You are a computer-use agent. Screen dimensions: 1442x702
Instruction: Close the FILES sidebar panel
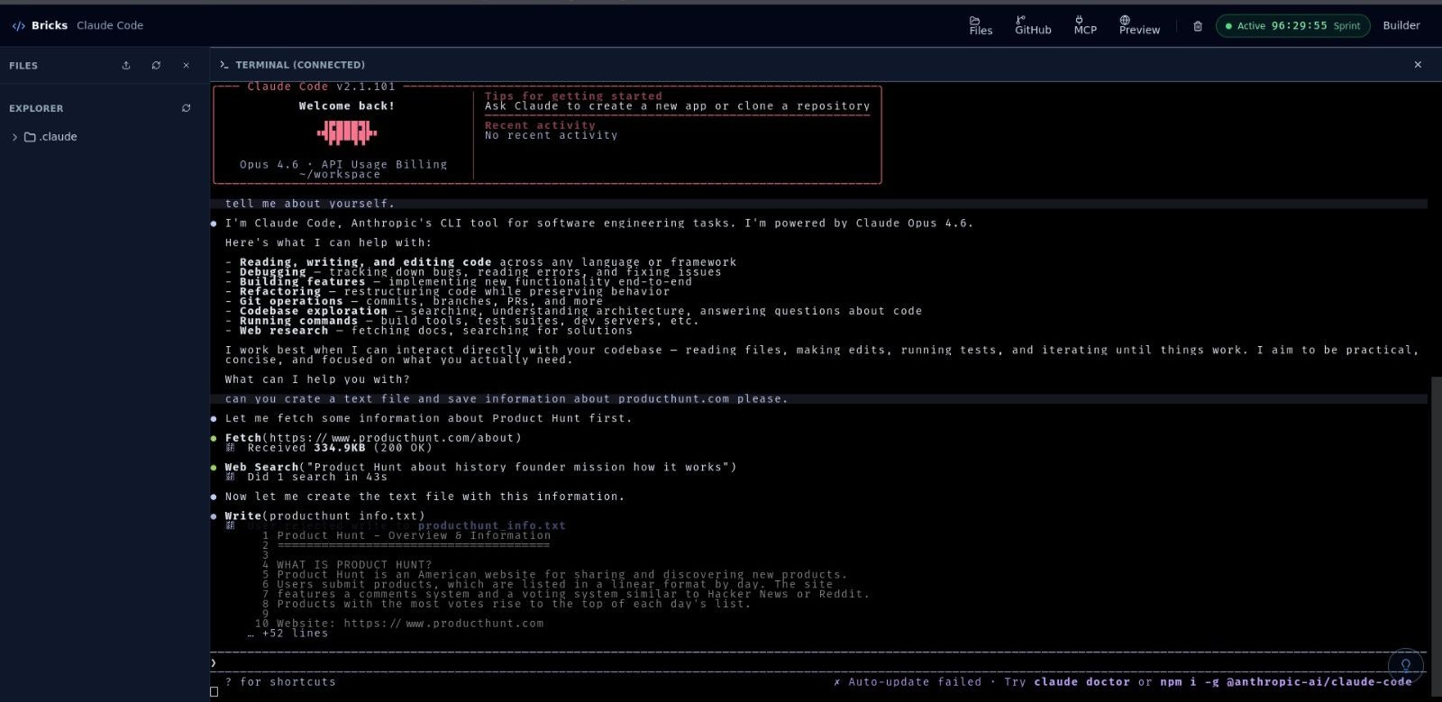click(x=186, y=65)
